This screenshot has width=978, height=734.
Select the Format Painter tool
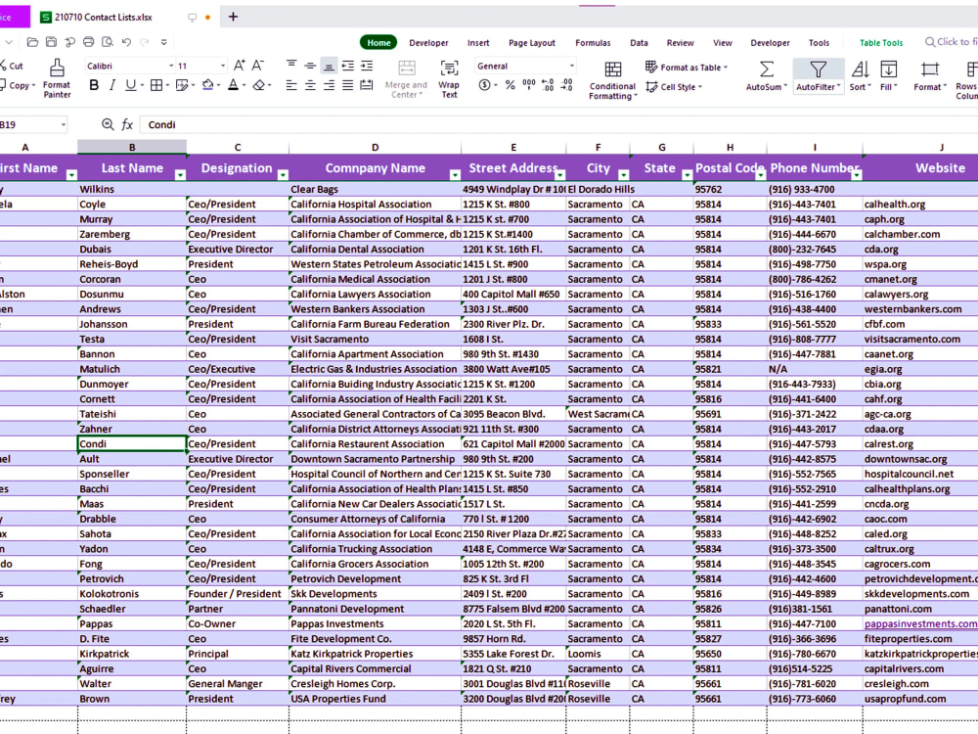[x=57, y=77]
